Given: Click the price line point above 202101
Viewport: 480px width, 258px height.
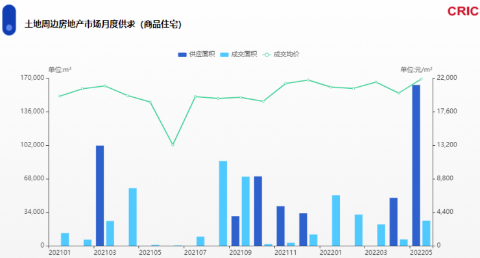Looking at the screenshot, I should pos(60,96).
